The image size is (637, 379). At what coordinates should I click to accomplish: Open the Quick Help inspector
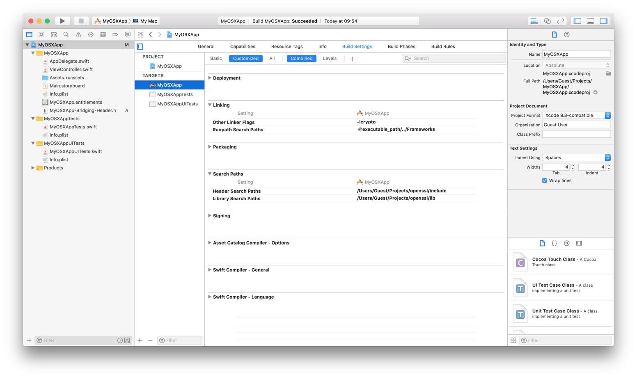click(567, 35)
